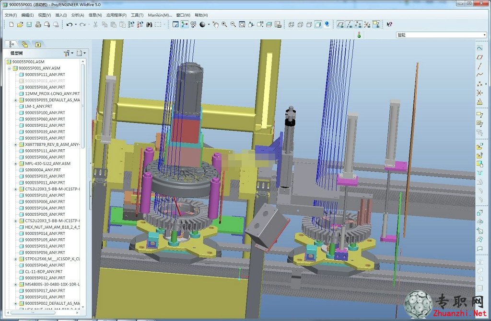Expand the MS4800S-30-0480-10X-10R-L node

15,285
